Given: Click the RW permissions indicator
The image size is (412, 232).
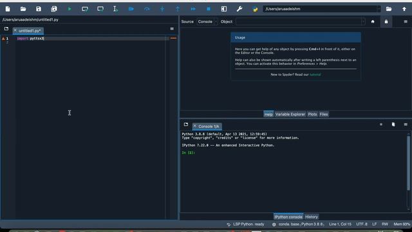Looking at the screenshot, I should point(385,224).
